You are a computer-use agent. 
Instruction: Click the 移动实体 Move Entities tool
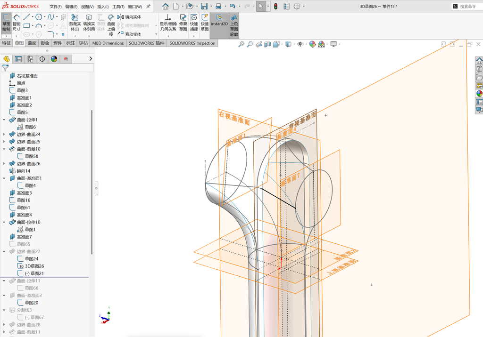tap(129, 34)
